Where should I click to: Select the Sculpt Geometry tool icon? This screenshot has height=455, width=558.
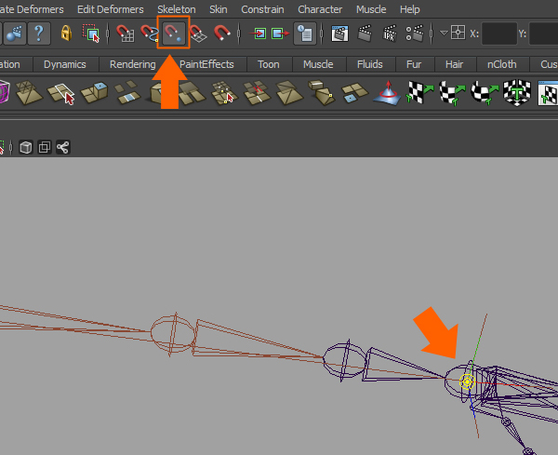pos(387,93)
